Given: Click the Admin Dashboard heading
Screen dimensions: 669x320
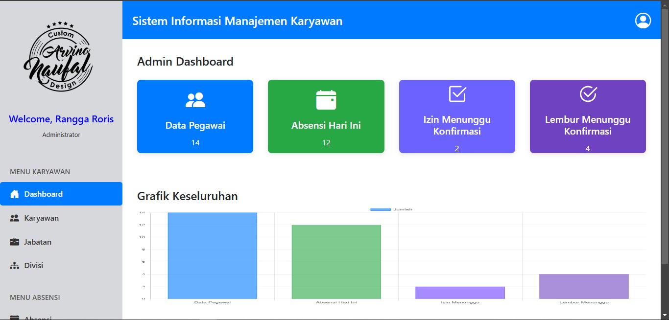Looking at the screenshot, I should point(185,62).
